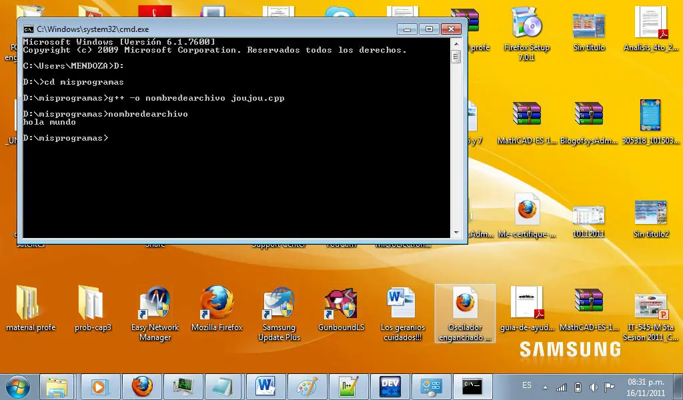Open the control panel taskbar icon

point(431,387)
